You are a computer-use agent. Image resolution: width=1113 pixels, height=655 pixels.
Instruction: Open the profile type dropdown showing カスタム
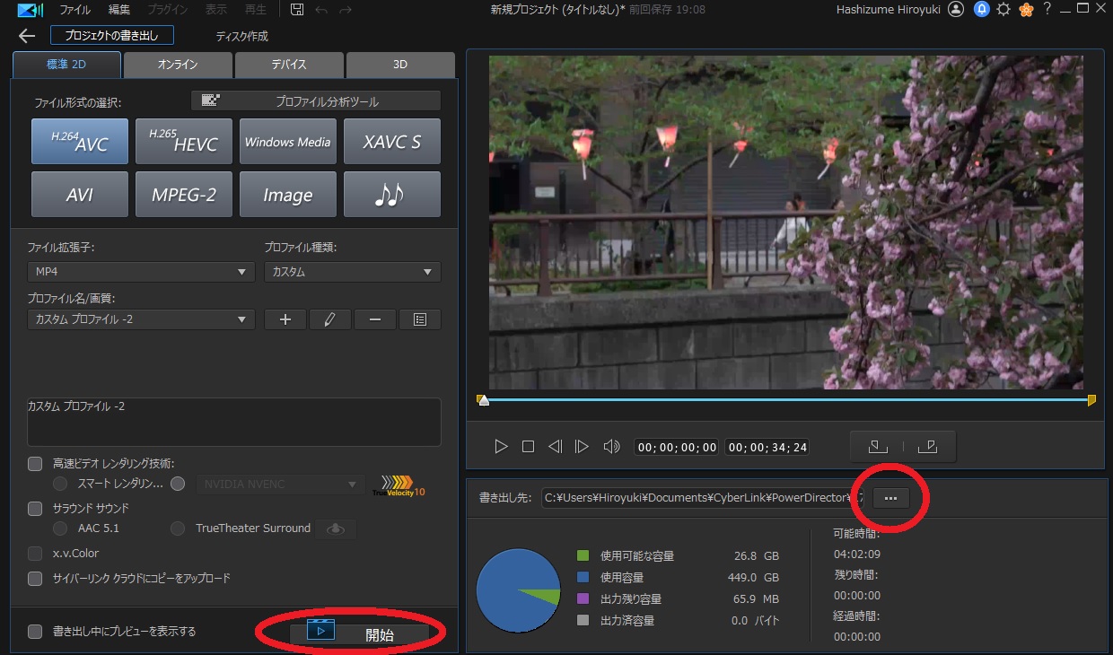353,272
